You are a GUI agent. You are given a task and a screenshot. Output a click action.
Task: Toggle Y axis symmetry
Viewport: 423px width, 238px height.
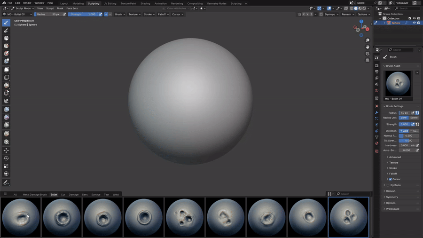tap(307, 14)
